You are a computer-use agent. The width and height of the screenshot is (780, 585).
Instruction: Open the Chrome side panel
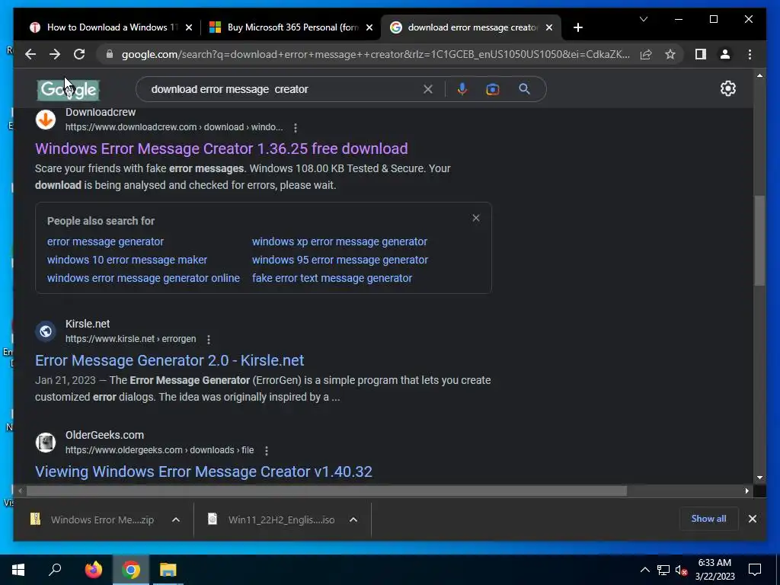point(701,54)
